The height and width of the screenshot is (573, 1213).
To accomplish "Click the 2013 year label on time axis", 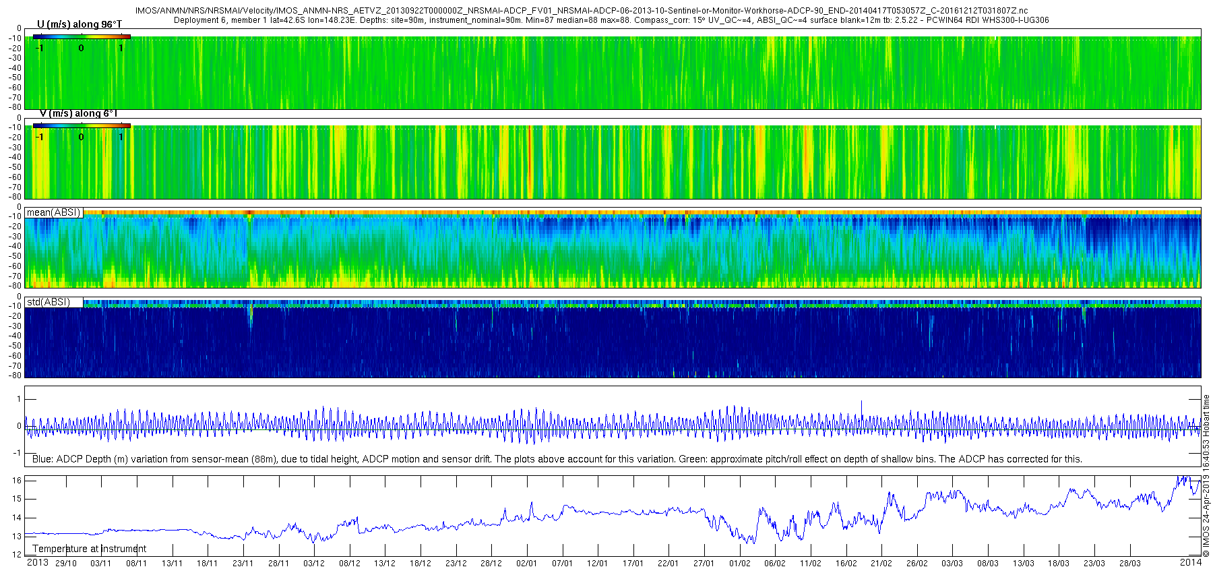I will click(x=37, y=562).
